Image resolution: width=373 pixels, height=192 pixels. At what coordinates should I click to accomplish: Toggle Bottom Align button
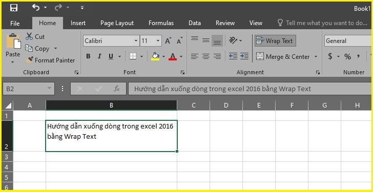point(217,41)
